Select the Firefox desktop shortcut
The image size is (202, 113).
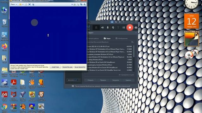(x=4, y=47)
